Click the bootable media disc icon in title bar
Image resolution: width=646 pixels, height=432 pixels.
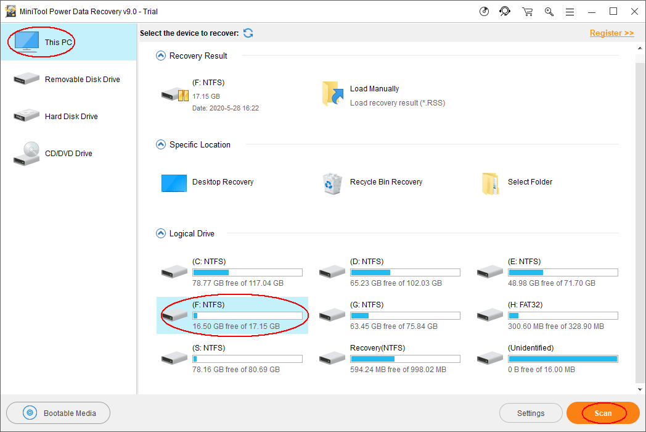(485, 12)
